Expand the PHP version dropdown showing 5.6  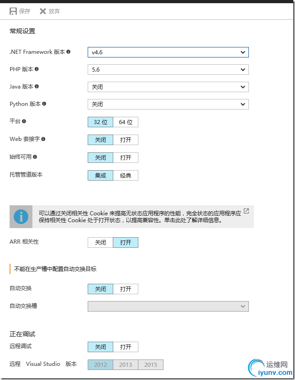pyautogui.click(x=168, y=69)
